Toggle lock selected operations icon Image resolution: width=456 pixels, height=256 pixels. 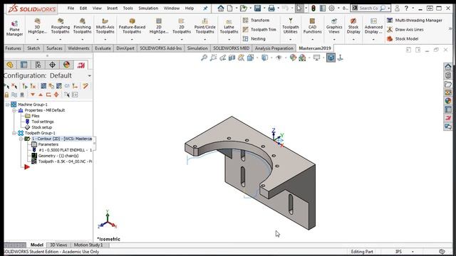pos(6,95)
